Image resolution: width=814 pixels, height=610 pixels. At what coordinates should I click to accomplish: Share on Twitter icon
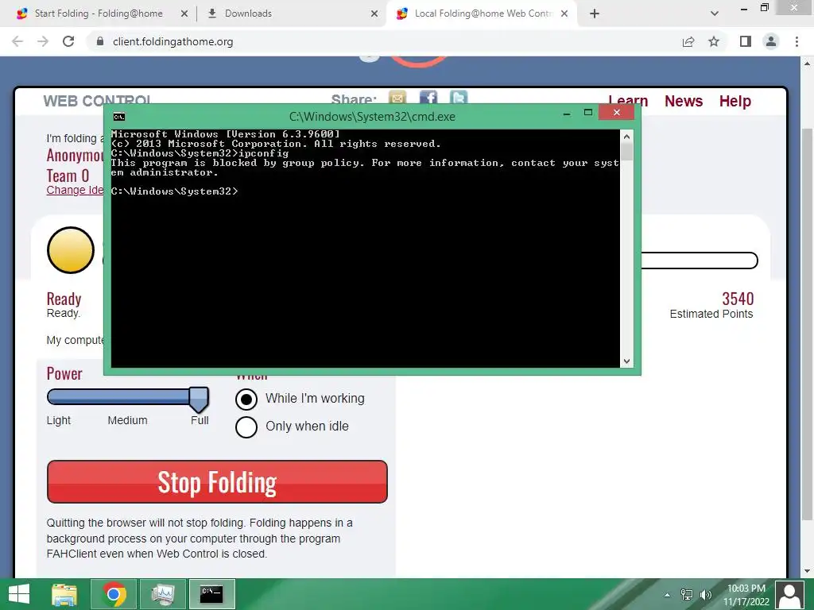click(459, 98)
